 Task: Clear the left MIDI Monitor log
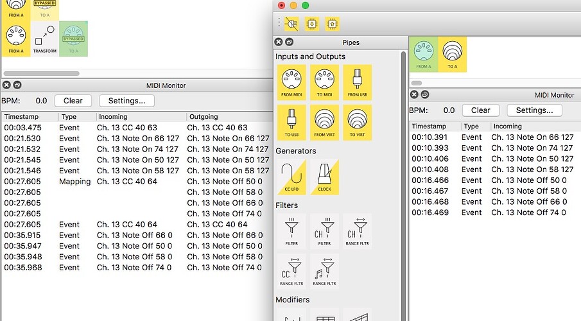point(73,101)
